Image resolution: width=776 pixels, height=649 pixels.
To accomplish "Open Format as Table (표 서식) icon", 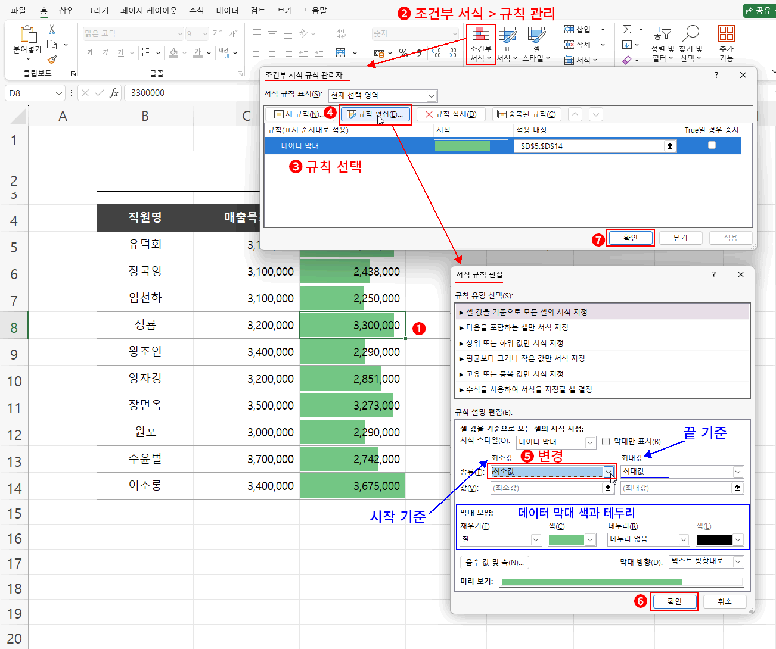I will click(507, 35).
